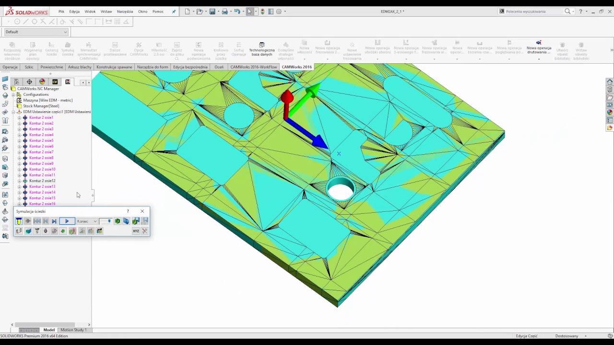Viewport: 614px width, 345px height.
Task: Open the Wstaw menu
Action: click(x=106, y=11)
